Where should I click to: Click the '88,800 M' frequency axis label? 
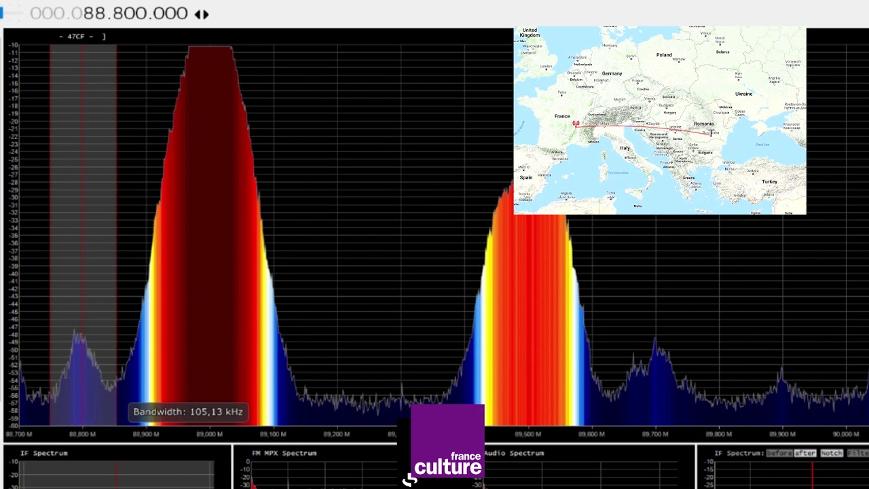[x=82, y=434]
